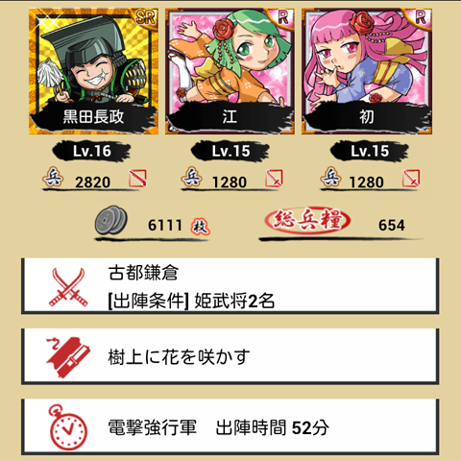Tap the 兵 troop icon under 江
Screen dimensions: 461x461
coord(191,177)
